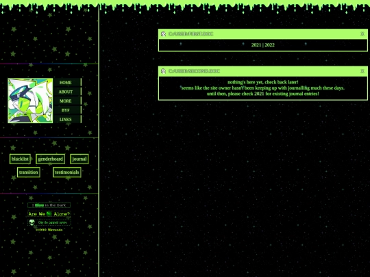370x277 pixels.
Task: Click the blacklist button
Action: pos(20,159)
